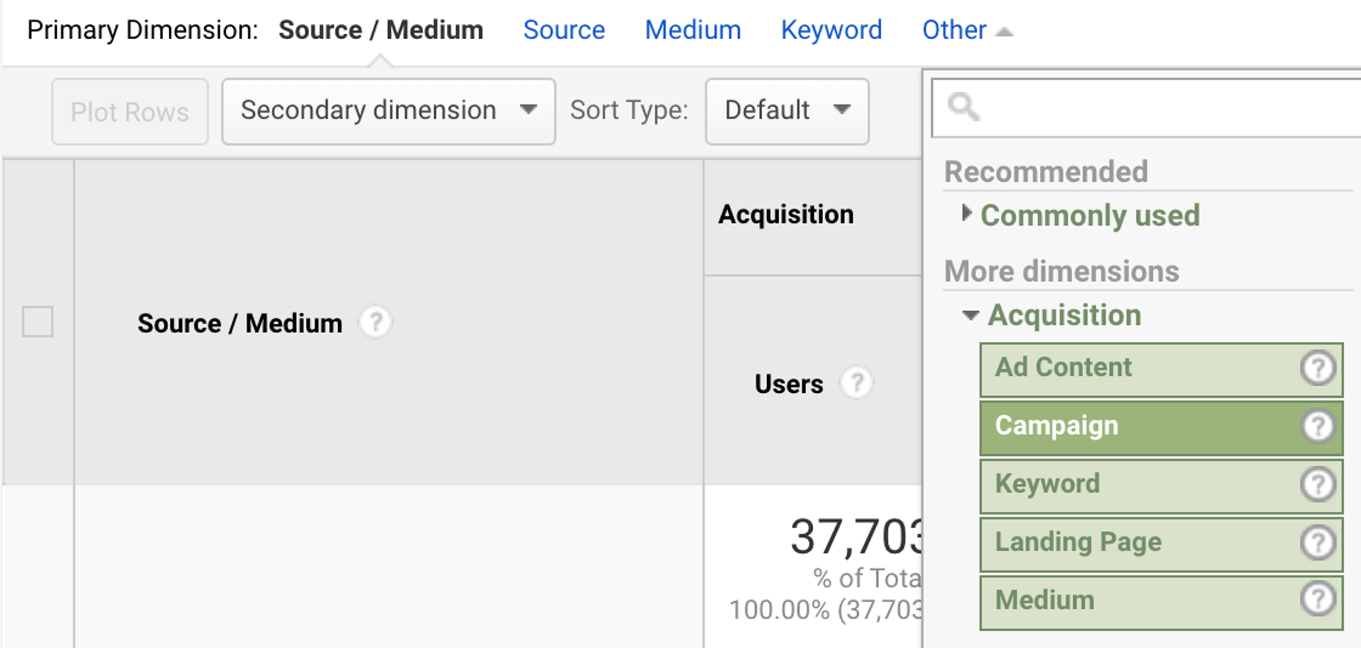
Task: Open help for Source / Medium column
Action: pos(376,322)
